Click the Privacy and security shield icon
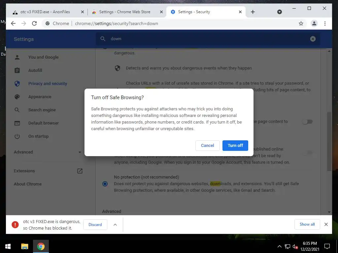This screenshot has height=253, width=338. click(17, 83)
